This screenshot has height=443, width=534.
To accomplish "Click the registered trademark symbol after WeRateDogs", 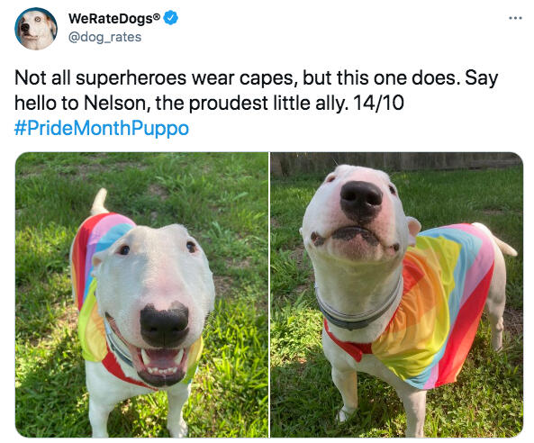I will coord(158,15).
